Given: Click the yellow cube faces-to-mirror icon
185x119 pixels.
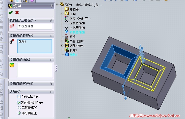Looking at the screenshot, I should (12, 65).
